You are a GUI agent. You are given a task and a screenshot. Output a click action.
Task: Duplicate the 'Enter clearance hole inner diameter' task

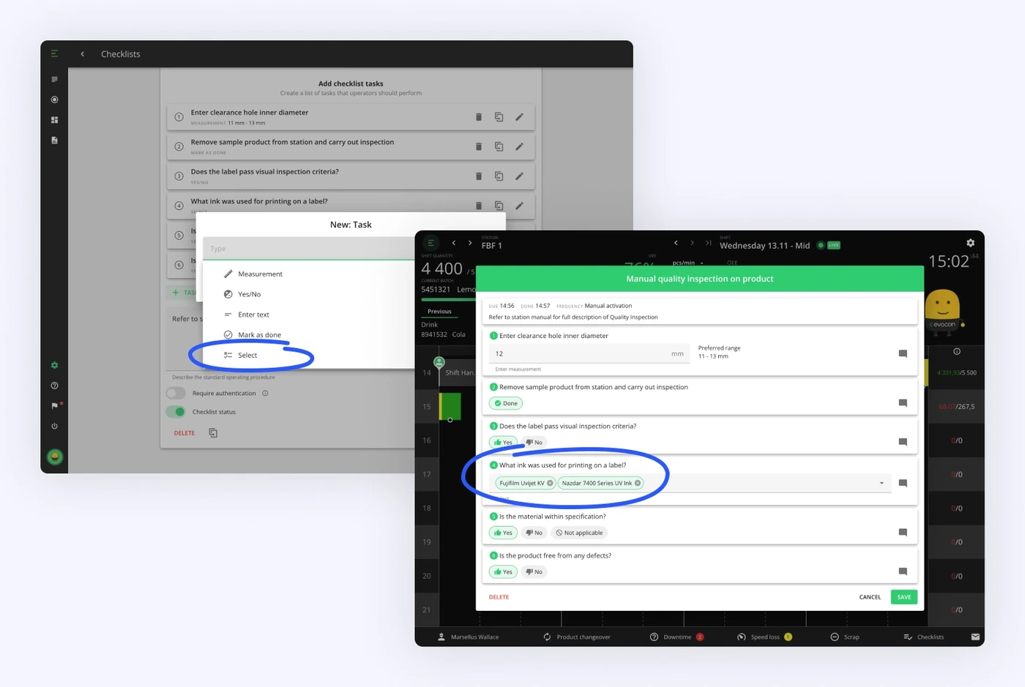coord(499,117)
